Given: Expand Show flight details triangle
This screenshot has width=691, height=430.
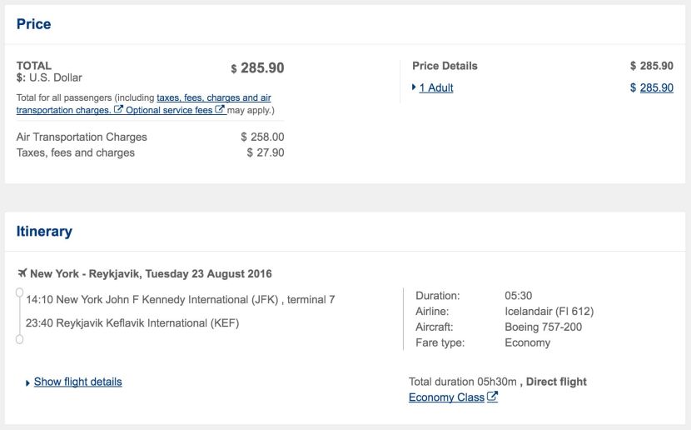Looking at the screenshot, I should (x=27, y=382).
